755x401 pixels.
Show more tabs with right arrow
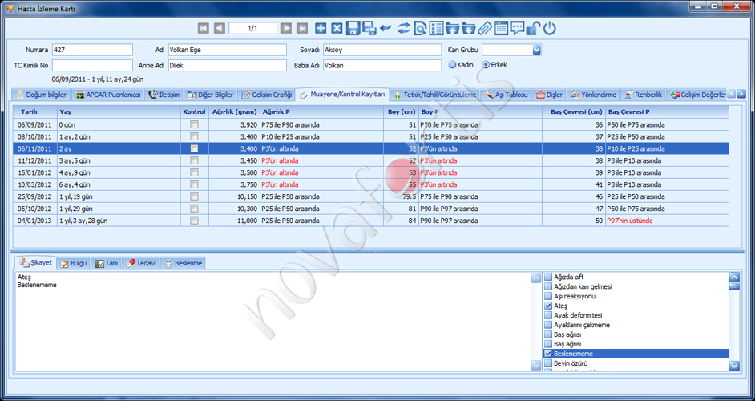[x=741, y=94]
